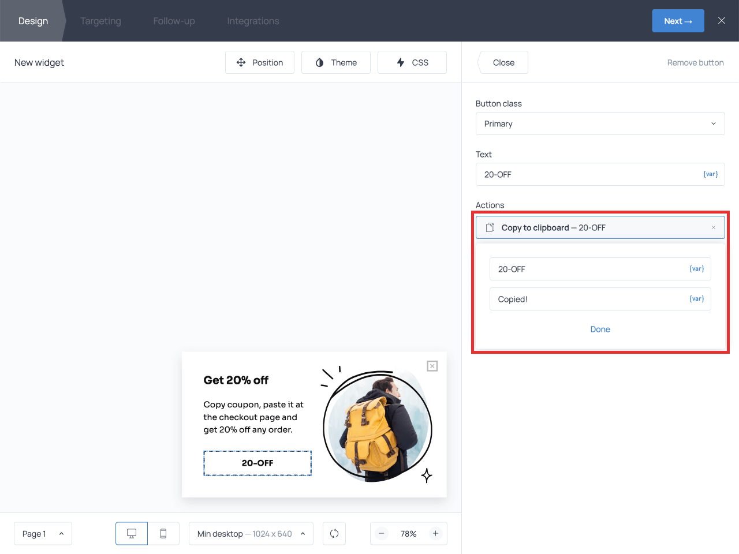Screen dimensions: 739x554
Task: Switch to desktop preview mode
Action: [132, 534]
